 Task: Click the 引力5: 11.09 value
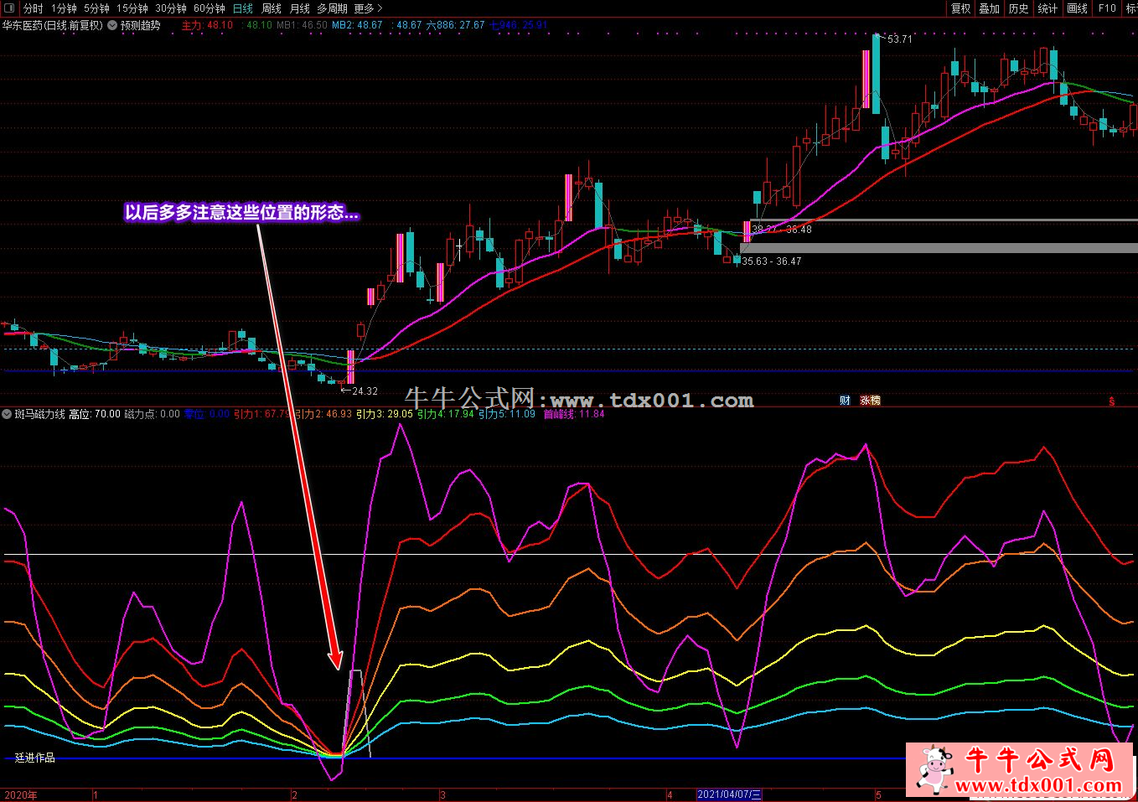tap(507, 414)
